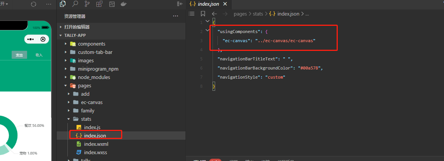Click the capsule close circle button
444x161 pixels.
43,39
